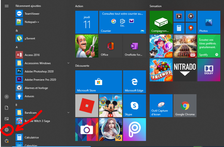Open the Microsoft Store tile
Screen dimensions: 224x147
tap(99, 82)
